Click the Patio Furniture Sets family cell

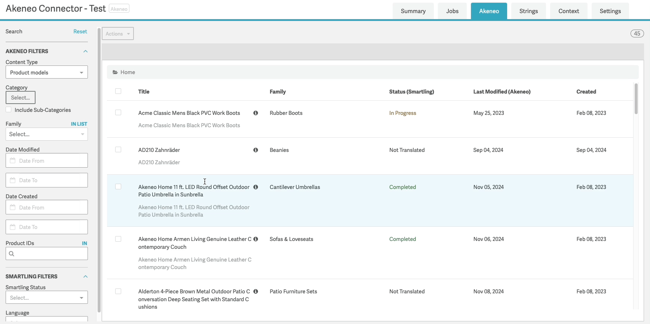pos(293,291)
